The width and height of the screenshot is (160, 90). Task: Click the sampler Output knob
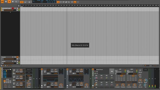29,85
